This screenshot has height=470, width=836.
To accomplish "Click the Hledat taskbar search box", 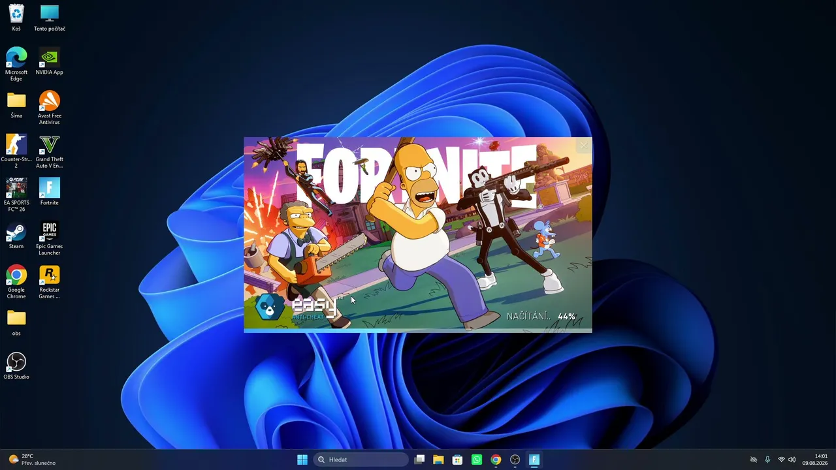I will [361, 460].
